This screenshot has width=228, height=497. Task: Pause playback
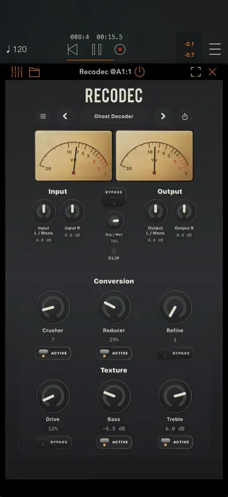coord(97,50)
